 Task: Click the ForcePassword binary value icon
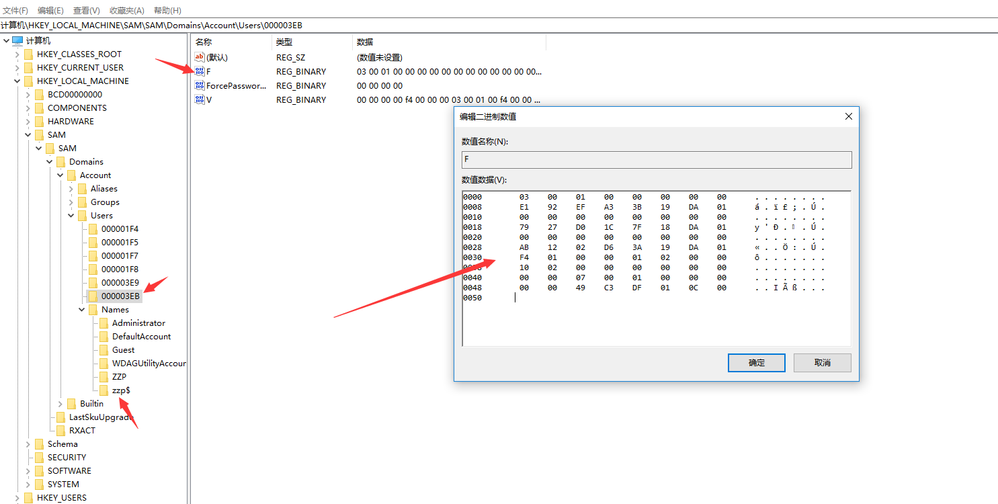pos(200,85)
